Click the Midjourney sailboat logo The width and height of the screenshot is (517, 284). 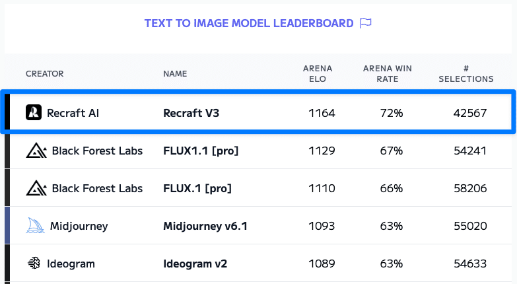coord(36,226)
